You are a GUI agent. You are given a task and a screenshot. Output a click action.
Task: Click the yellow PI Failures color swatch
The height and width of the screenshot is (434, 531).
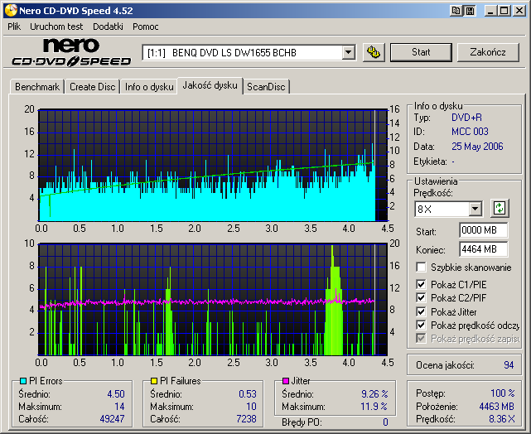click(154, 381)
